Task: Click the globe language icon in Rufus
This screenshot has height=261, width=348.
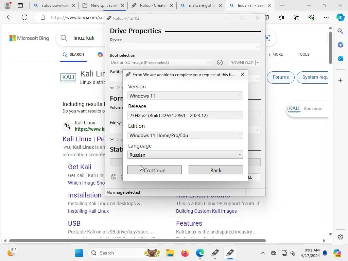Action: pos(114,177)
